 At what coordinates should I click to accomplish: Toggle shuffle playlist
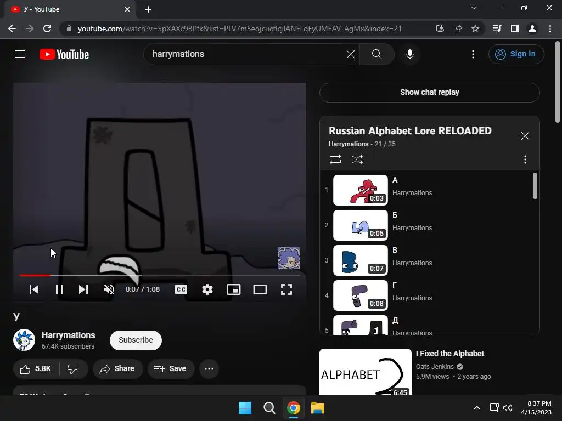click(x=357, y=160)
